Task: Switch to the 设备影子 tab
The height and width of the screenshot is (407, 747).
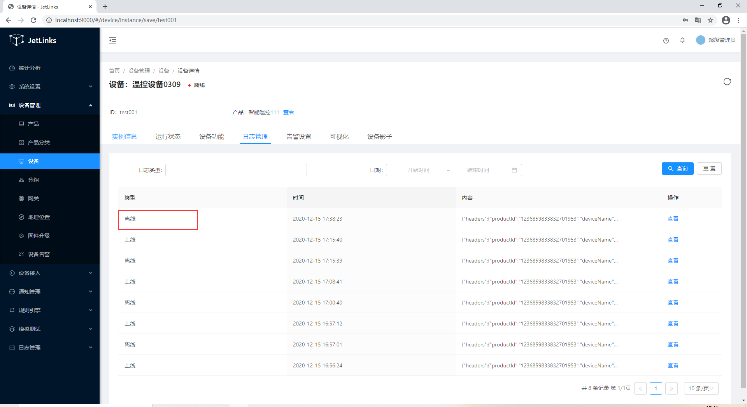Action: (x=379, y=137)
